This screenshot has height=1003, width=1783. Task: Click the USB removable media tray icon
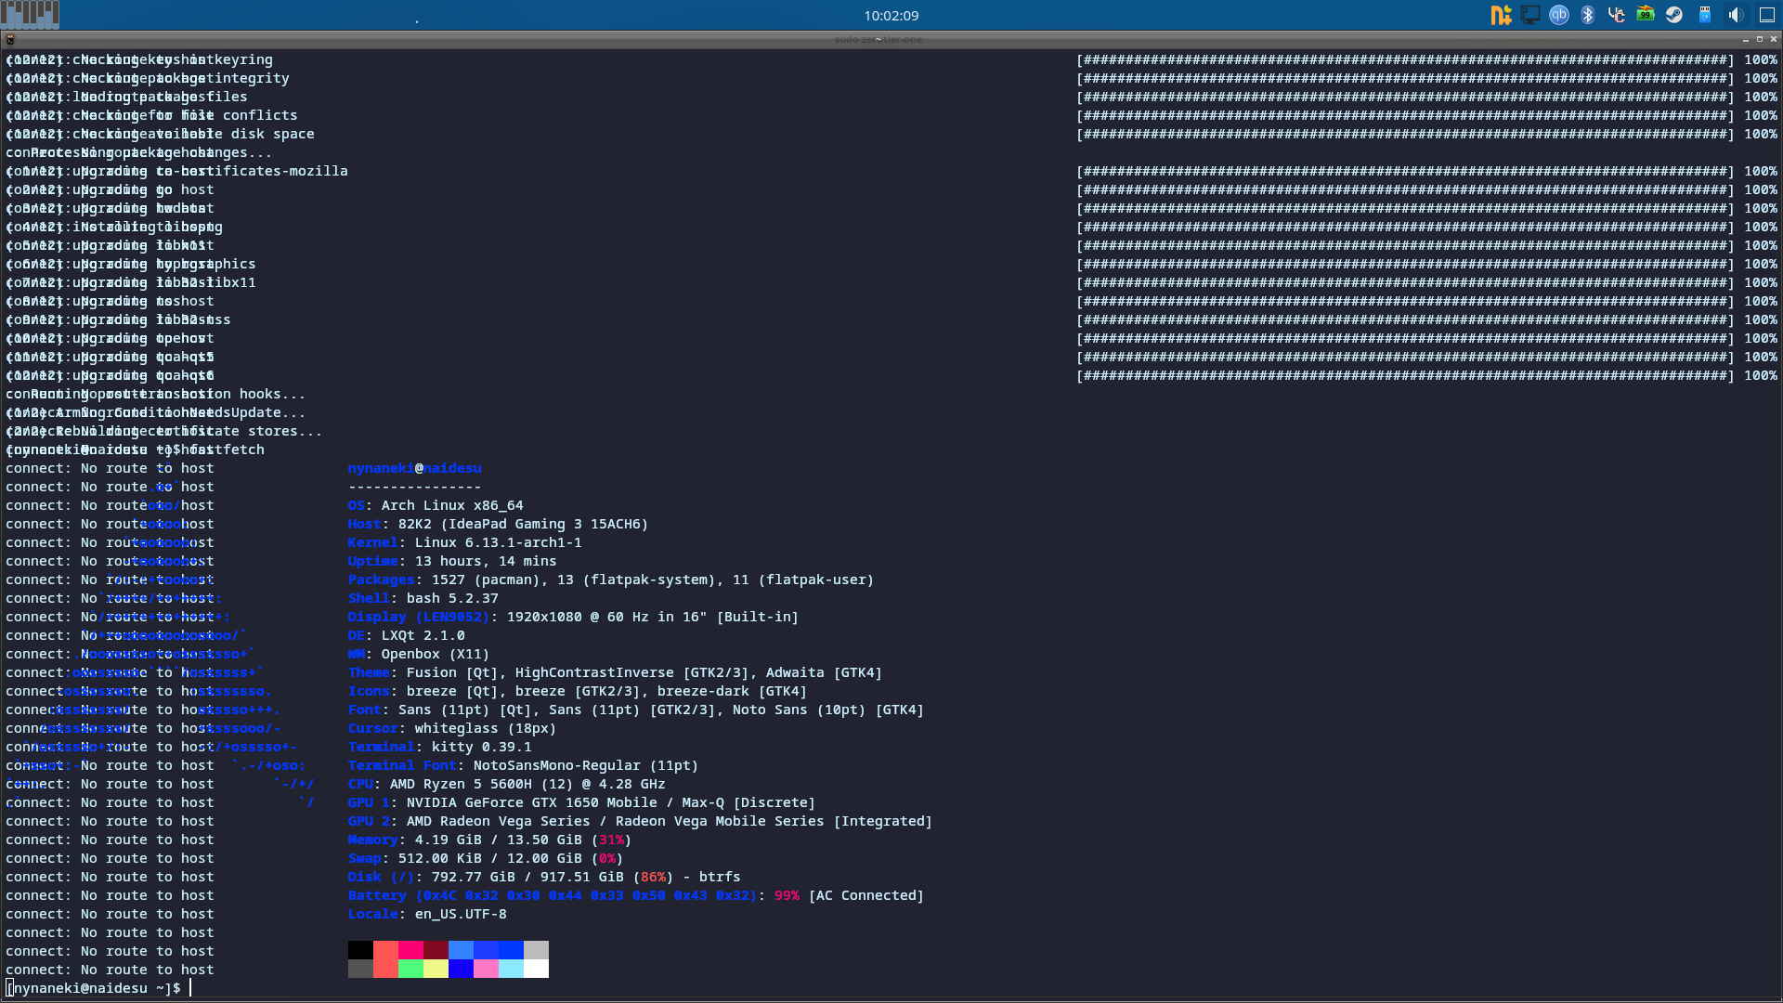click(1705, 15)
